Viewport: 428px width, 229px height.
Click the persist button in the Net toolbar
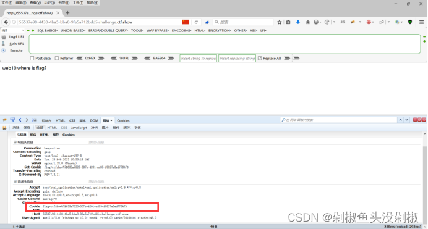pyautogui.click(x=27, y=127)
